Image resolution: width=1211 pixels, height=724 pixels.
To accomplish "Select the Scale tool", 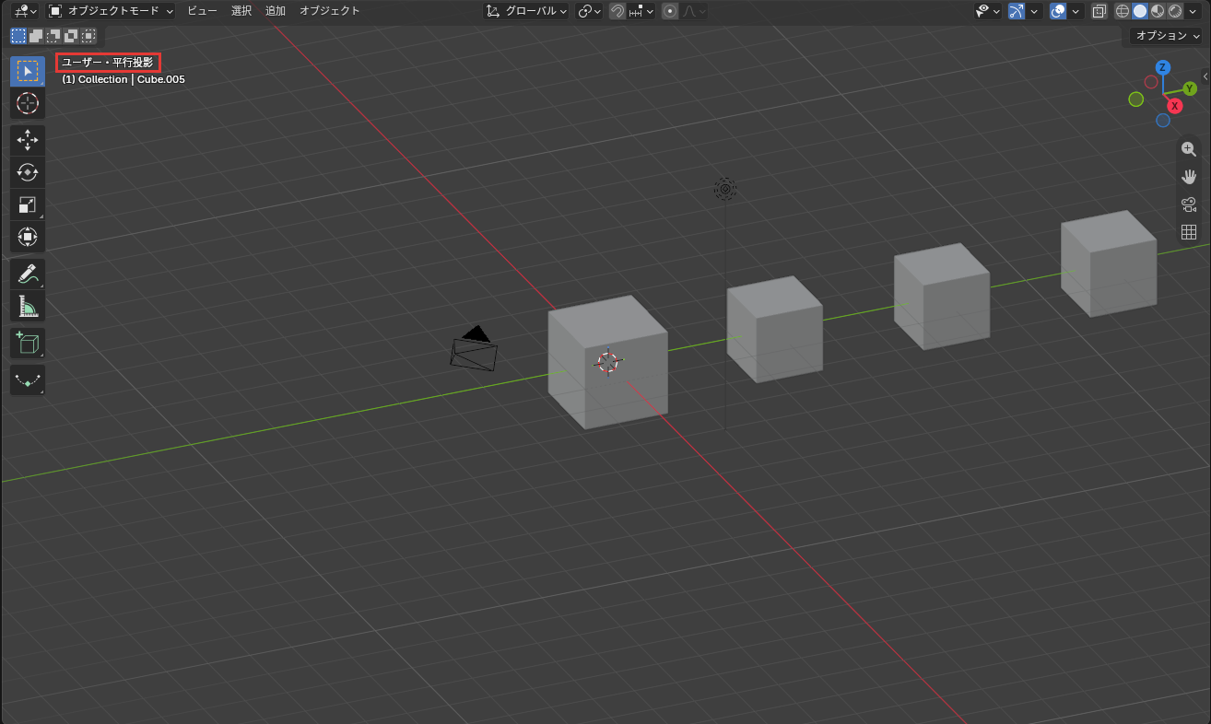I will click(28, 204).
